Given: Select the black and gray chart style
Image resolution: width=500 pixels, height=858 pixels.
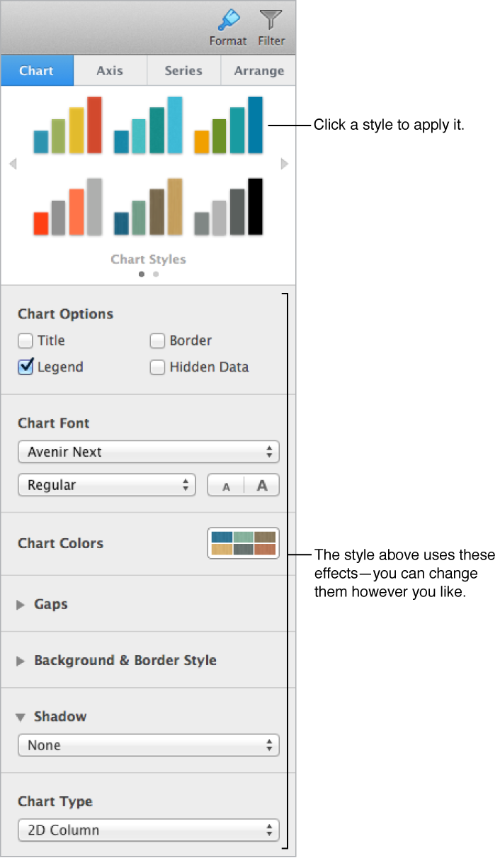Looking at the screenshot, I should click(x=227, y=206).
